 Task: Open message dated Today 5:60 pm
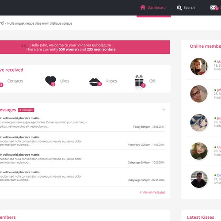tap(83, 122)
